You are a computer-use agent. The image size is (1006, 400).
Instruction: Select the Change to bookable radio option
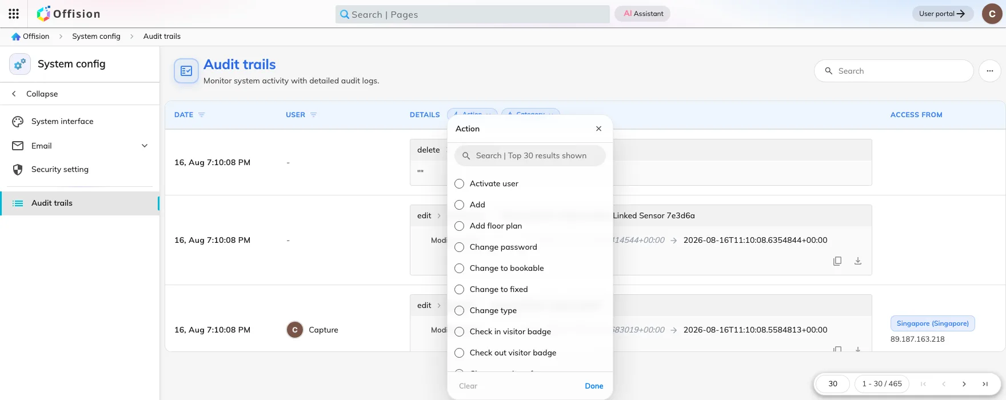459,268
